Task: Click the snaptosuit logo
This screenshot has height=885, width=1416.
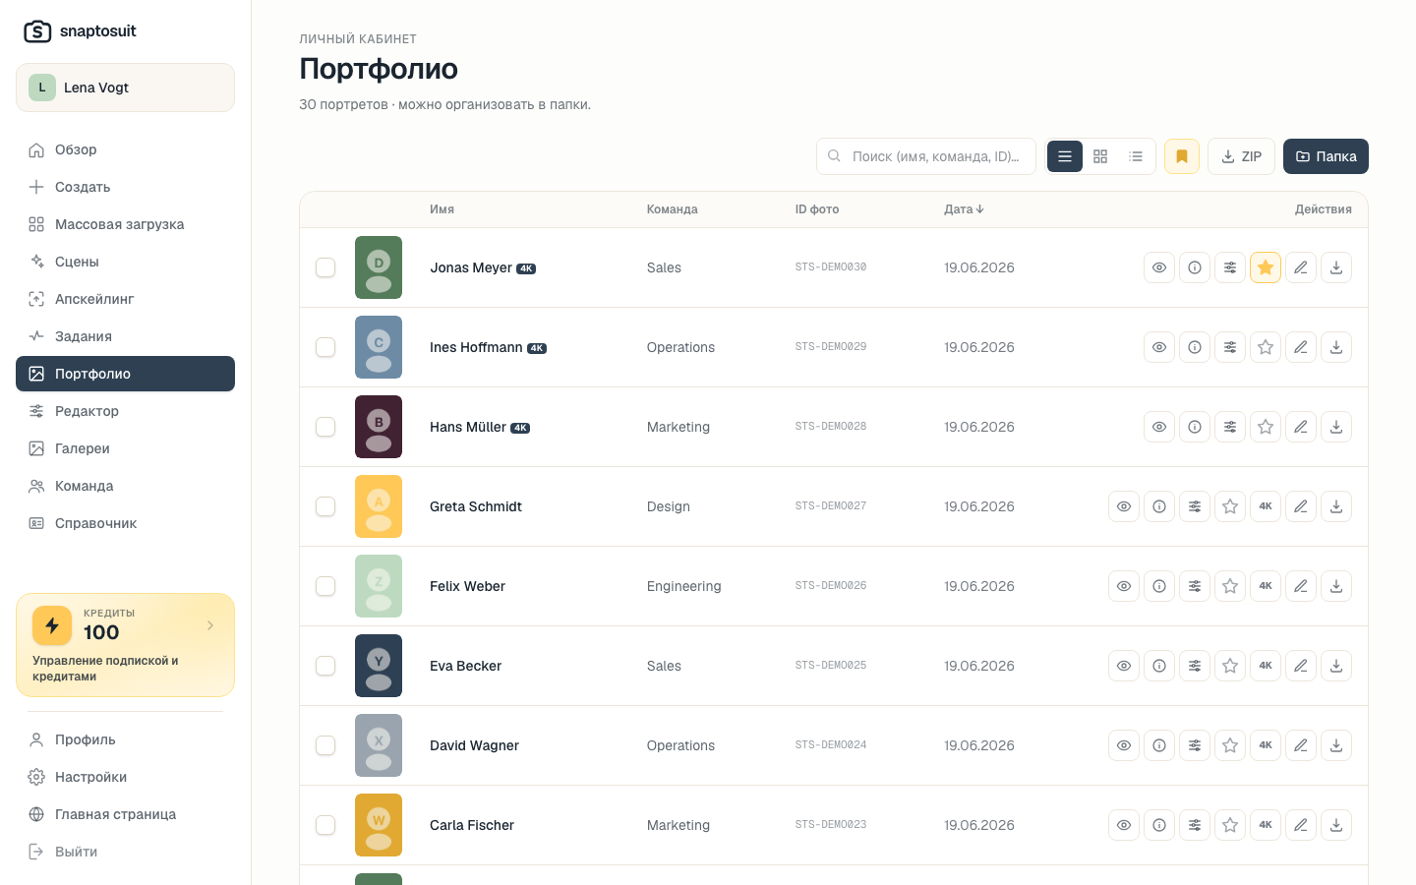Action: click(80, 31)
